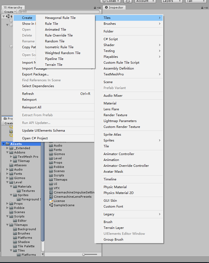
Task: Switch to the Hierarchy tab
Action: click(13, 7)
